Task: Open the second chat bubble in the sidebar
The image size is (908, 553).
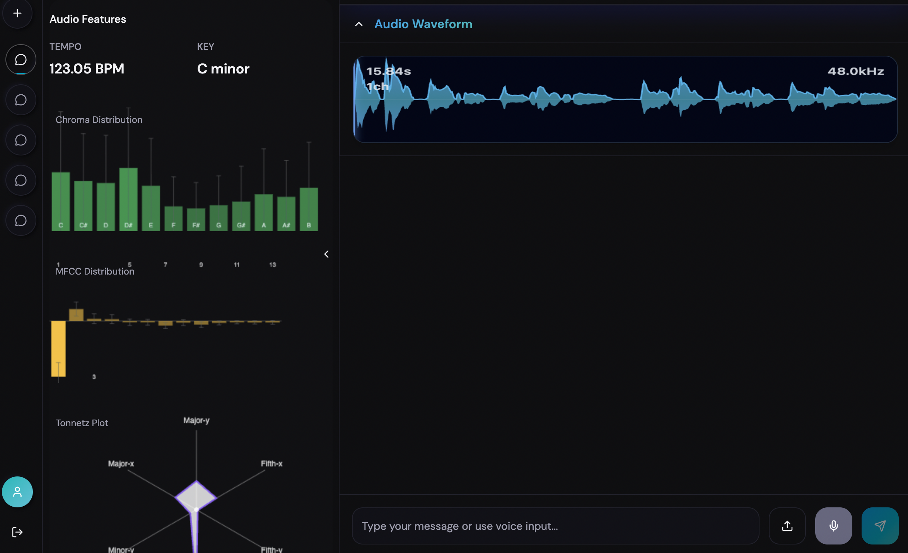Action: coord(20,99)
